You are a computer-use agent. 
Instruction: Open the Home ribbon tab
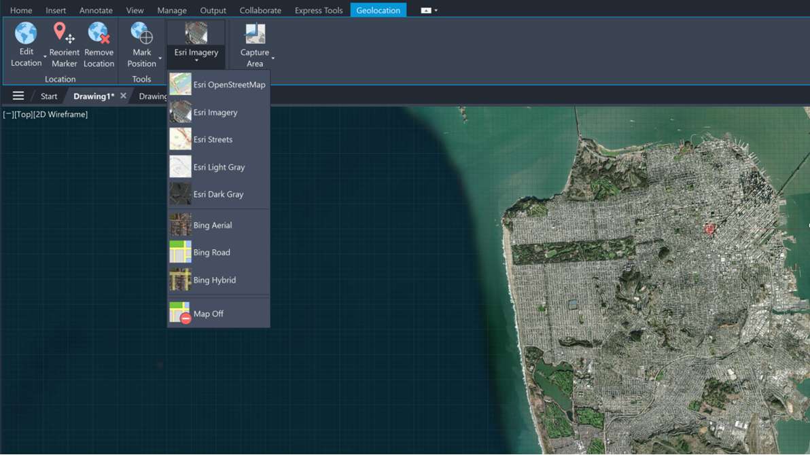coord(21,10)
